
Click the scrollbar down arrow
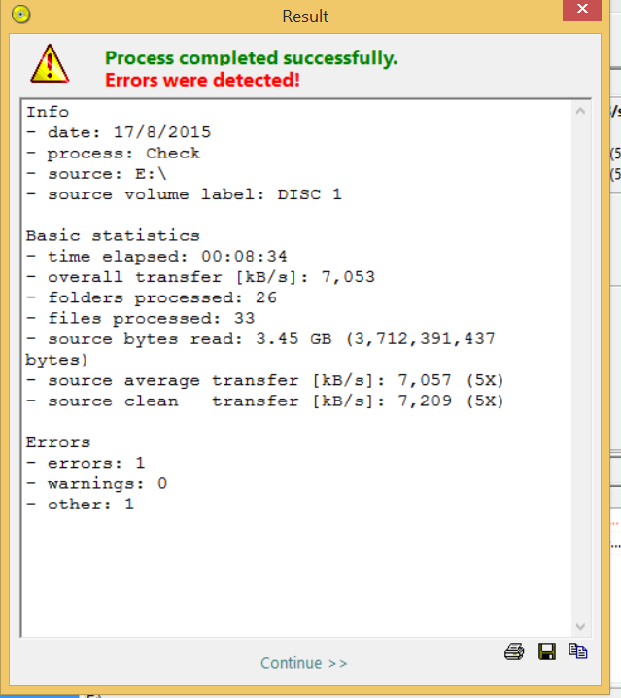581,627
